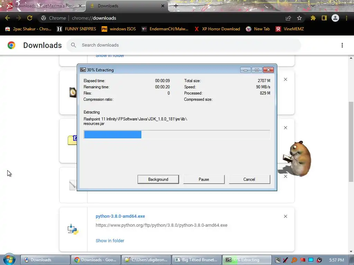Switch to the Downloads folder taskbar button
The width and height of the screenshot is (354, 265).
[45, 260]
